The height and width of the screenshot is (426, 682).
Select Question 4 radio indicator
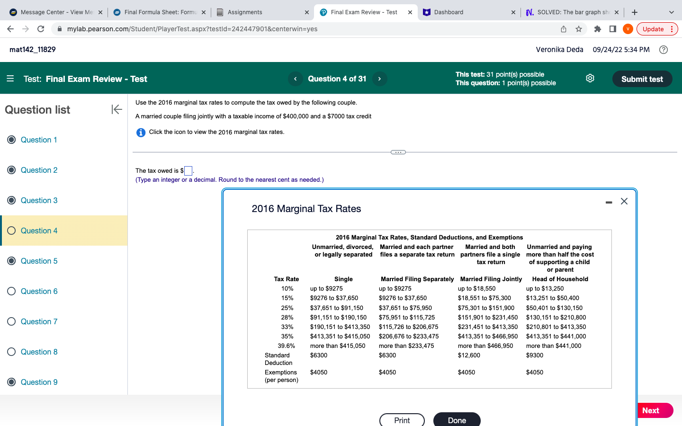[11, 231]
